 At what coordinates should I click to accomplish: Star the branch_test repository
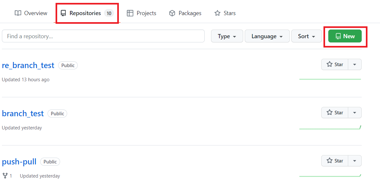[x=335, y=112]
